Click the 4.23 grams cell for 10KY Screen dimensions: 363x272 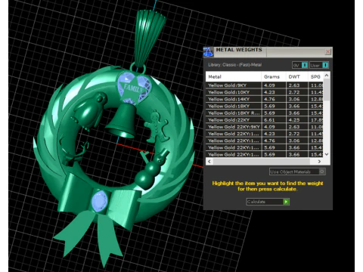click(x=274, y=92)
